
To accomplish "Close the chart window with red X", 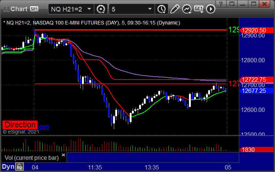I will [264, 4].
